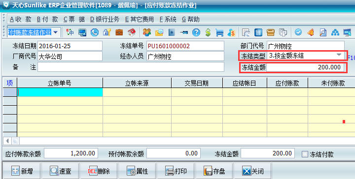The image size is (355, 179).
Task: Click the group of people icon
Action: point(147,32)
